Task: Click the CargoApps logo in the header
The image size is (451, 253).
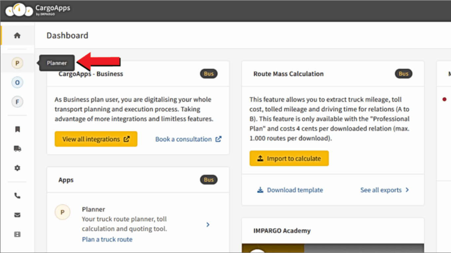Action: [38, 10]
